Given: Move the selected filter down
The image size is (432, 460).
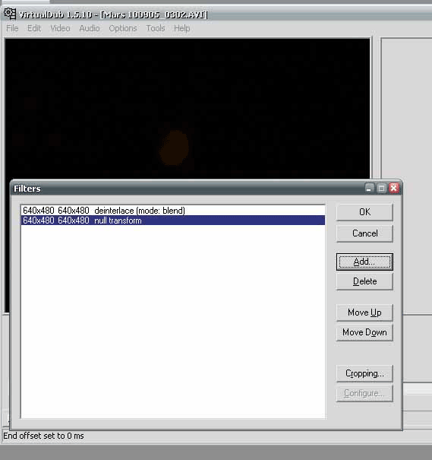Looking at the screenshot, I should [x=364, y=332].
